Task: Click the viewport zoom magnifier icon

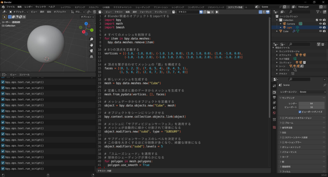Action: pyautogui.click(x=92, y=39)
